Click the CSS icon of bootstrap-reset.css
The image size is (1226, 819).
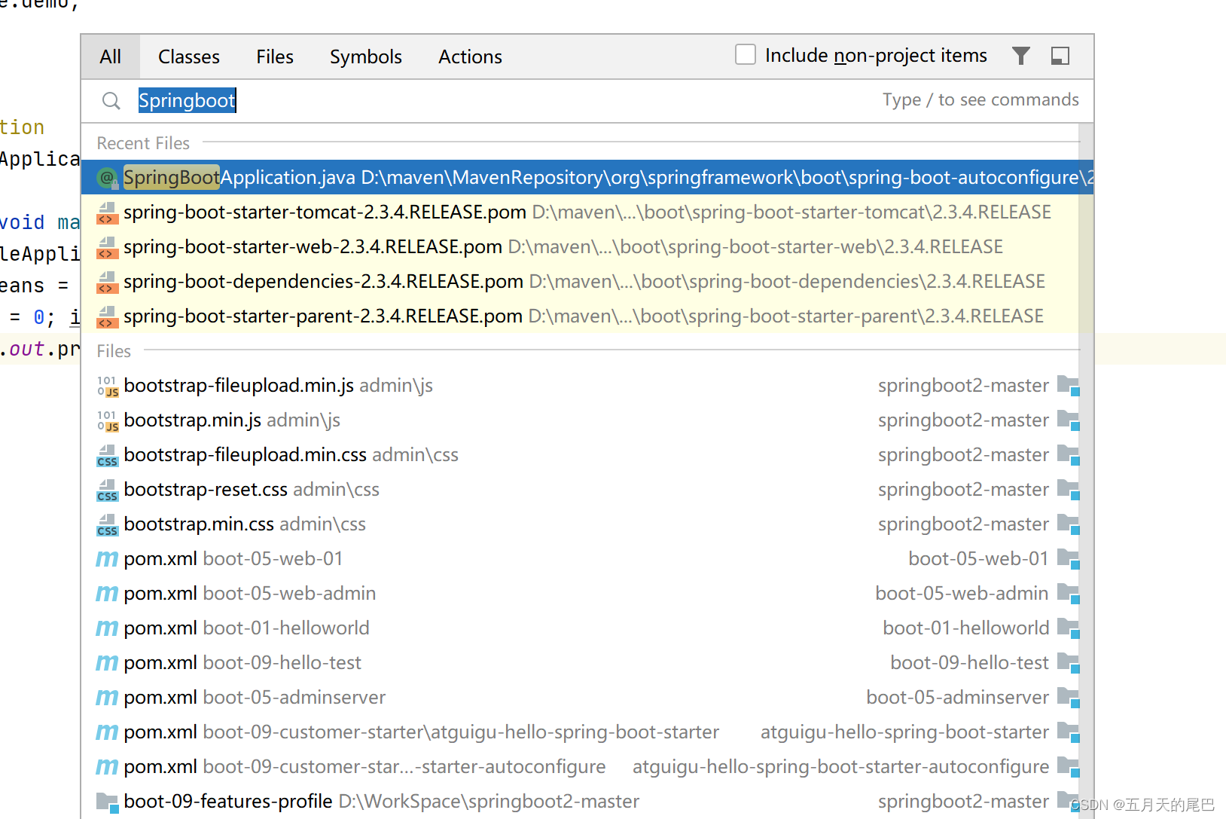[x=108, y=490]
